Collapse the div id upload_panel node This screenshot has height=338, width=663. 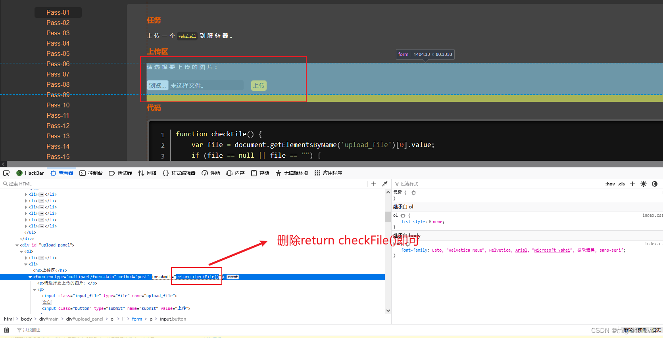(17, 245)
